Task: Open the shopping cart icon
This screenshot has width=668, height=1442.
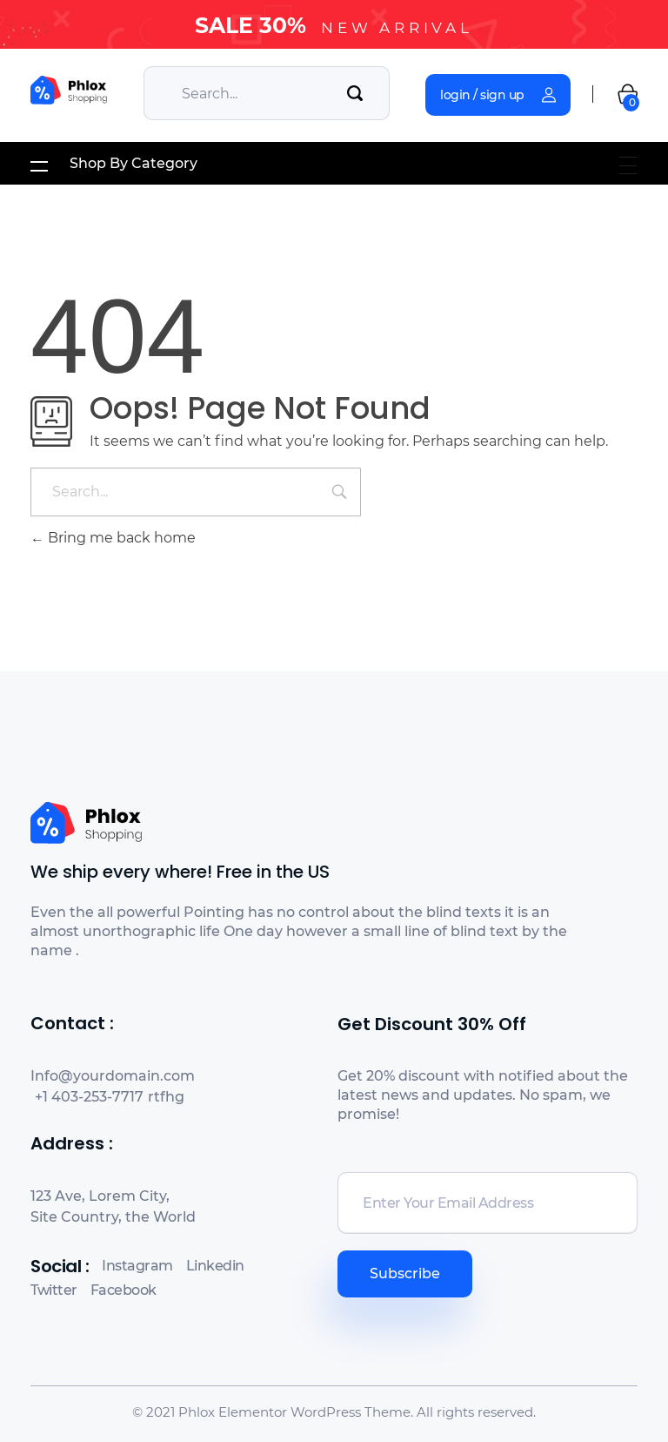Action: click(x=627, y=95)
